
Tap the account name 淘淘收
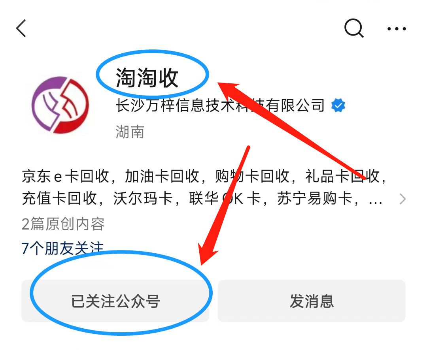tap(147, 78)
